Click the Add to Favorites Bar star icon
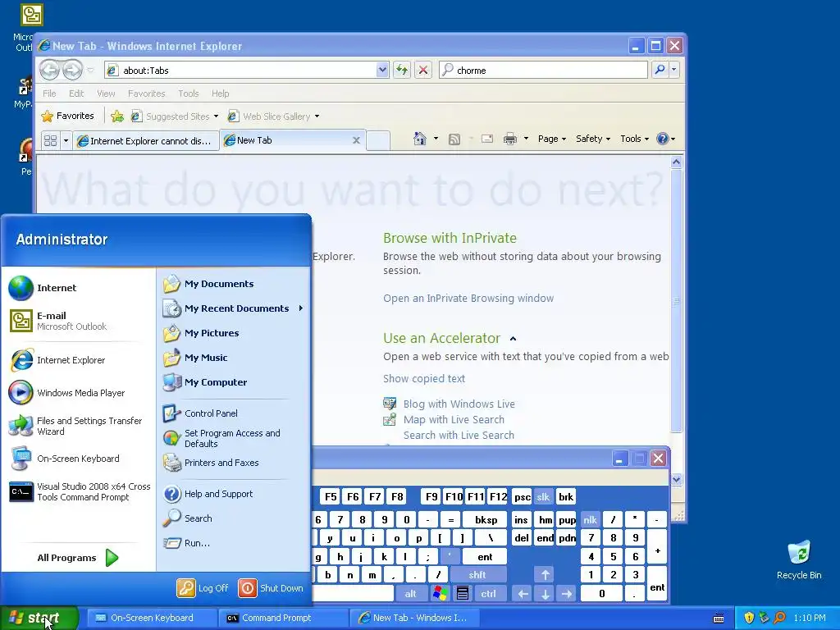Image resolution: width=840 pixels, height=630 pixels. tap(116, 116)
